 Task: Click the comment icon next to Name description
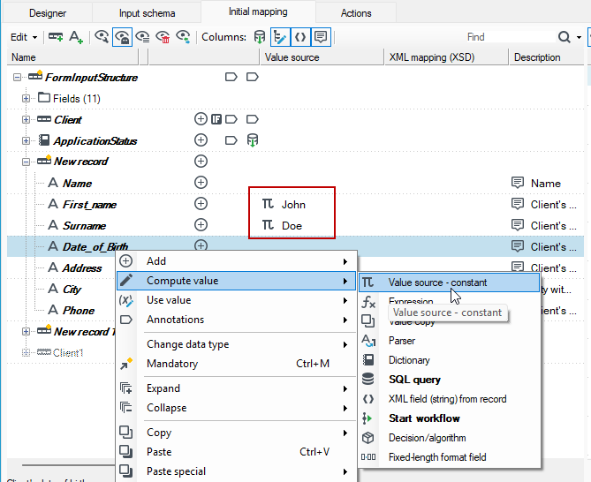click(x=518, y=183)
